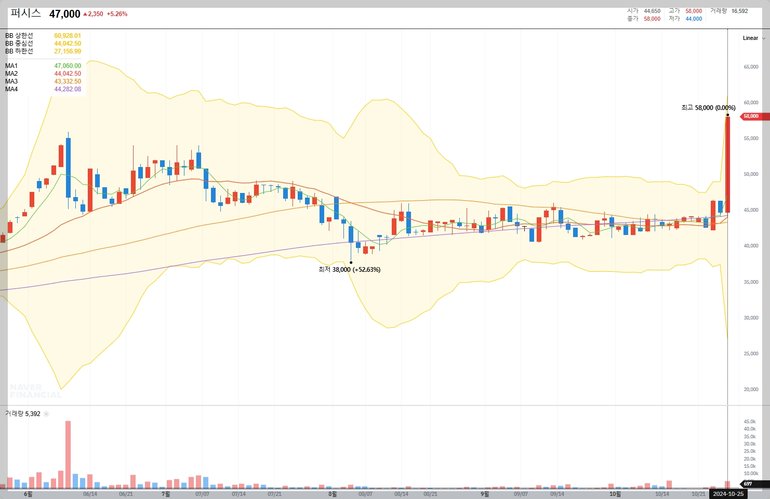Viewport: 770px width, 499px height.
Task: Click the 08/07 date axis label
Action: [365, 494]
